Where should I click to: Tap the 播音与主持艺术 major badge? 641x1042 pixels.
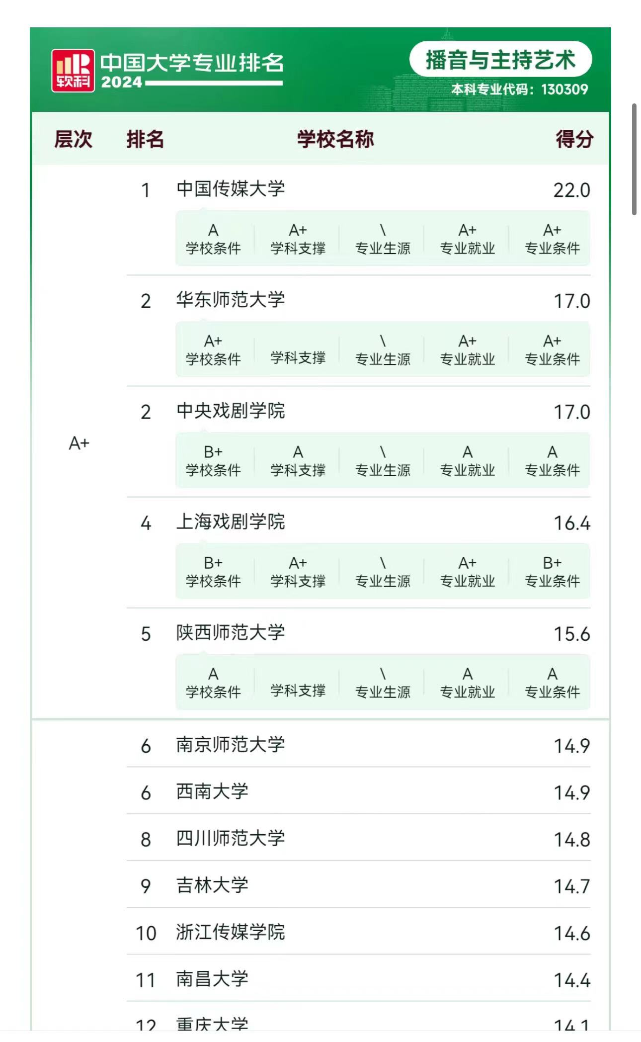500,60
